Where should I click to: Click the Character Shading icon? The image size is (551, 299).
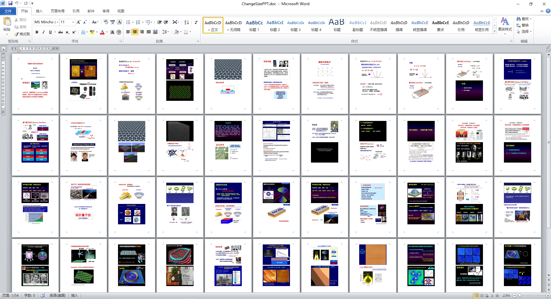point(112,32)
